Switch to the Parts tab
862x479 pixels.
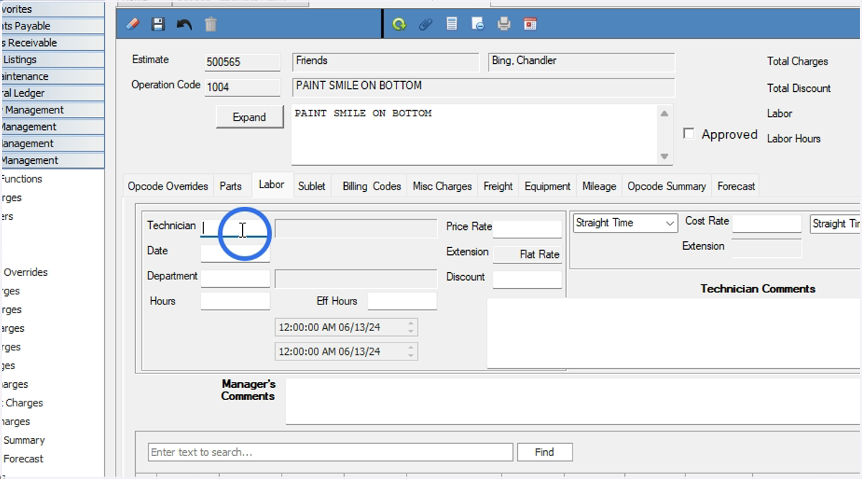(231, 186)
